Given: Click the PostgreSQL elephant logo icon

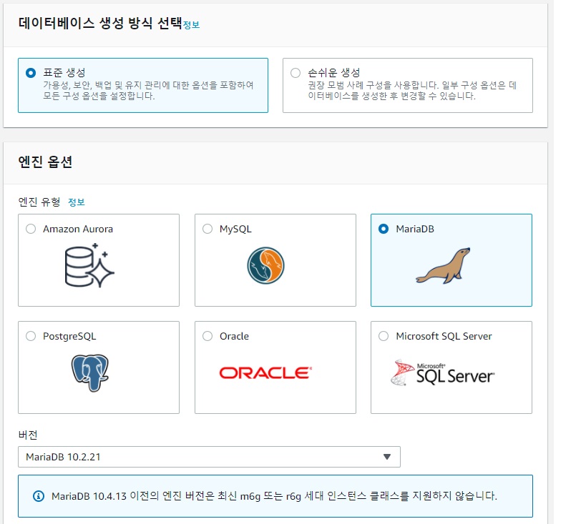Looking at the screenshot, I should point(90,372).
